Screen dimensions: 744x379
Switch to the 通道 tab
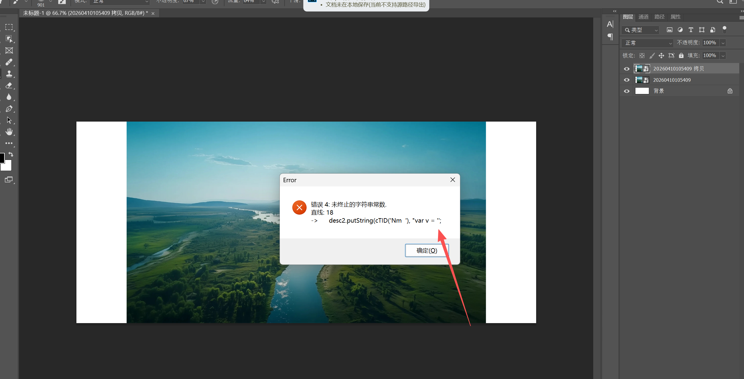(643, 17)
